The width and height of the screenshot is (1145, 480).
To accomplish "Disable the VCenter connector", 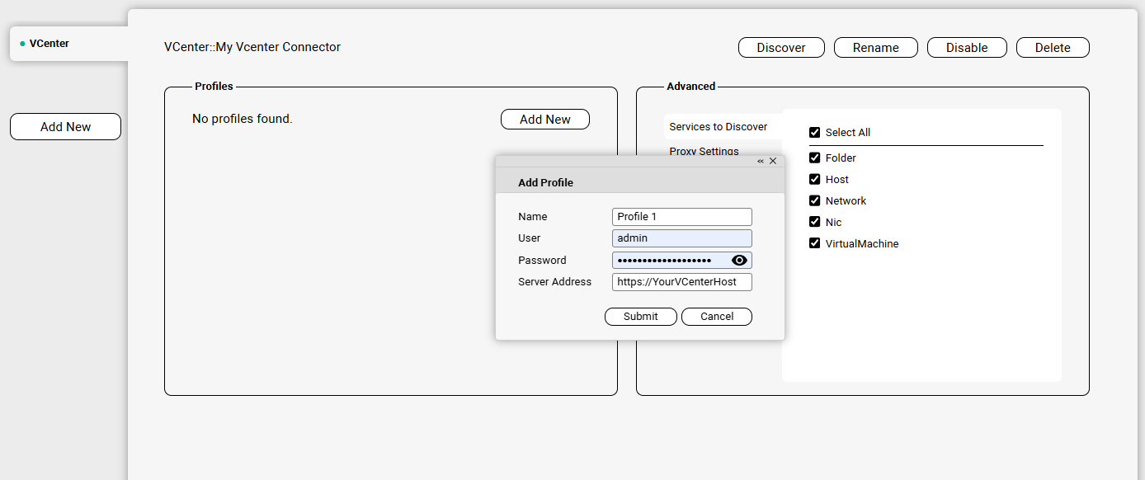I will 967,48.
